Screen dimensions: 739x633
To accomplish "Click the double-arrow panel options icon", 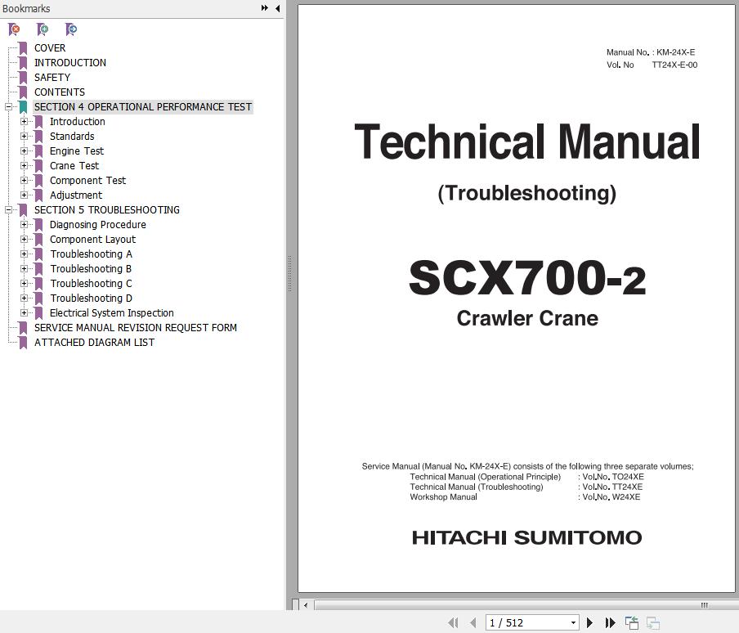I will [x=264, y=8].
